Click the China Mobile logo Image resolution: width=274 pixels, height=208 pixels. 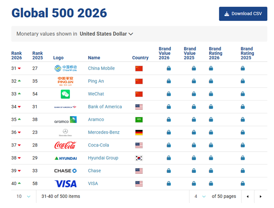pyautogui.click(x=65, y=69)
